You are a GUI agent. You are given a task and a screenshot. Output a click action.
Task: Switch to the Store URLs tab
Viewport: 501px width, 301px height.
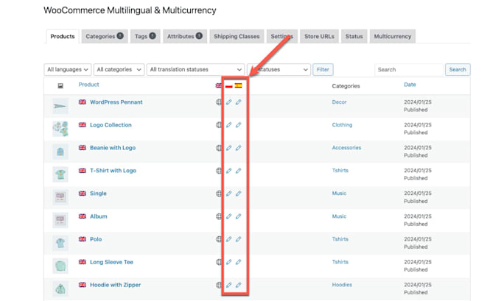(x=319, y=36)
